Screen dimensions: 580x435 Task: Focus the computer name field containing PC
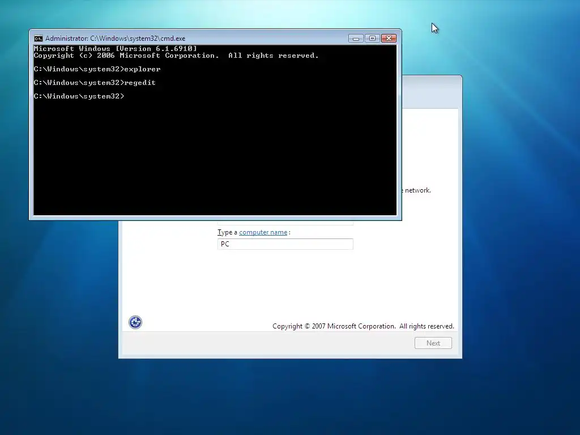pyautogui.click(x=285, y=244)
